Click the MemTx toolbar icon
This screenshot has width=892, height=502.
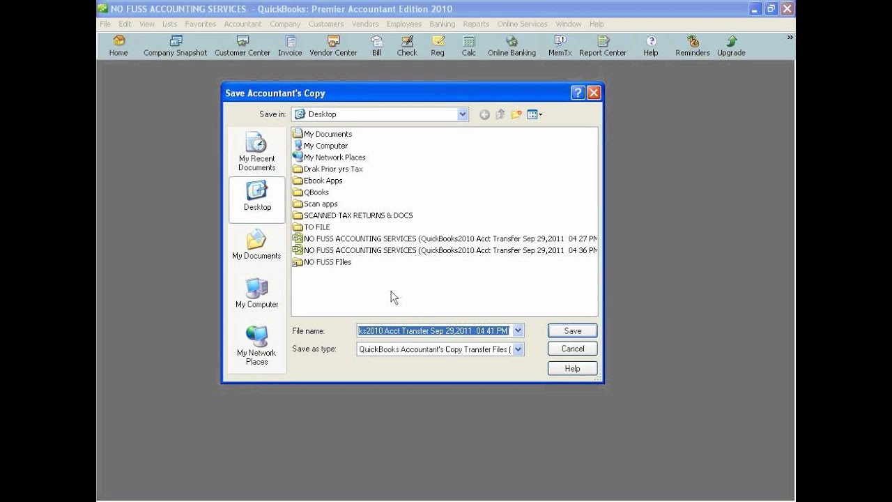click(x=560, y=46)
